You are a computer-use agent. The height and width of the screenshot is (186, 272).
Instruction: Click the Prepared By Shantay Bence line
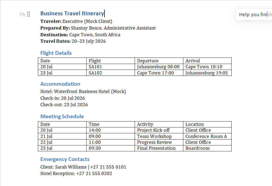point(98,28)
